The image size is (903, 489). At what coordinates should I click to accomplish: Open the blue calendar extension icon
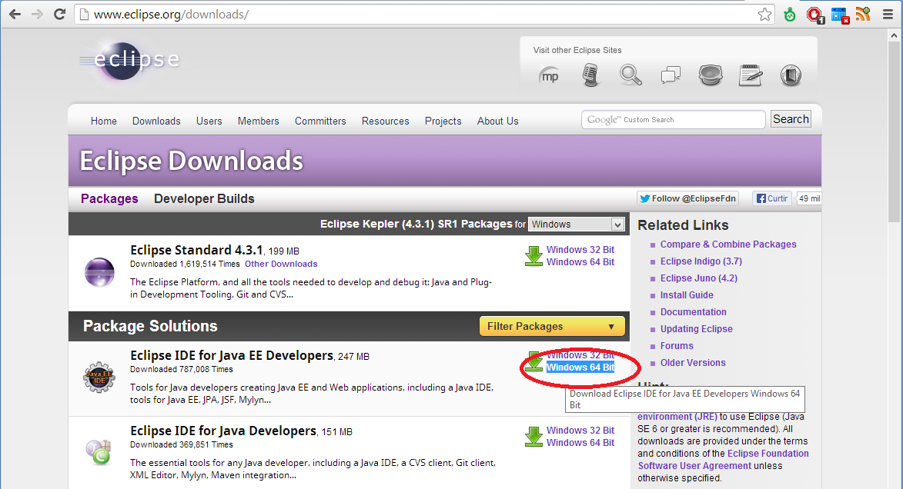coord(840,15)
